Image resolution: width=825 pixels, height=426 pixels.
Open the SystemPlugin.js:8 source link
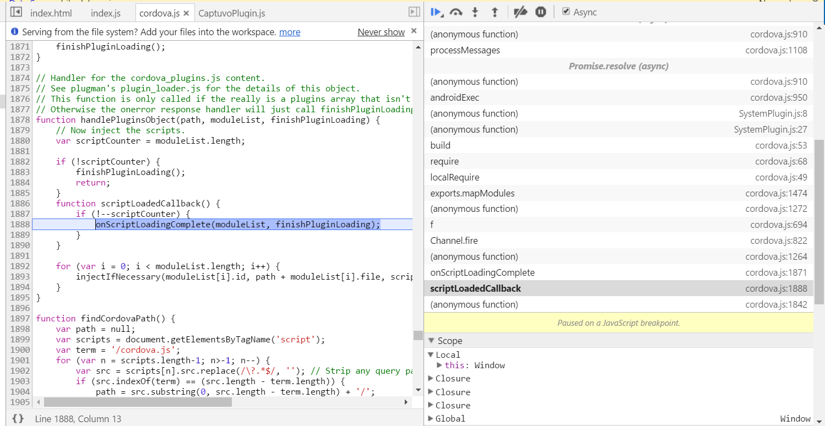tap(773, 113)
